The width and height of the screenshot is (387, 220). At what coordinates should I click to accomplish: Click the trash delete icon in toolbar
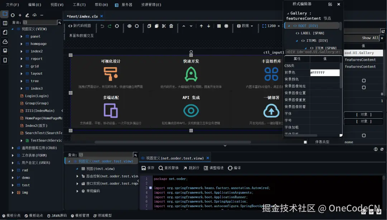click(171, 26)
